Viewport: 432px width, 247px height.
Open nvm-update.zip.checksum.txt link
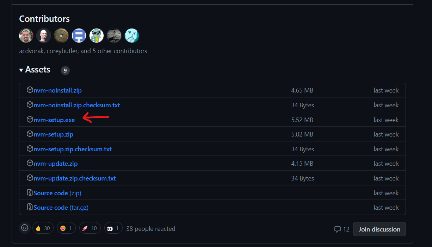74,178
